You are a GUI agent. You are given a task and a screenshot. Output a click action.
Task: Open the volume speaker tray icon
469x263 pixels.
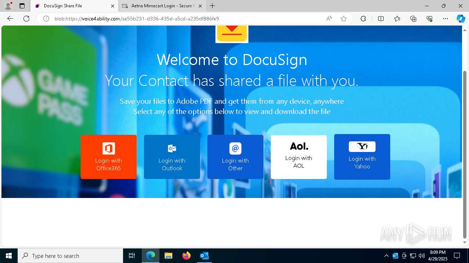point(422,256)
